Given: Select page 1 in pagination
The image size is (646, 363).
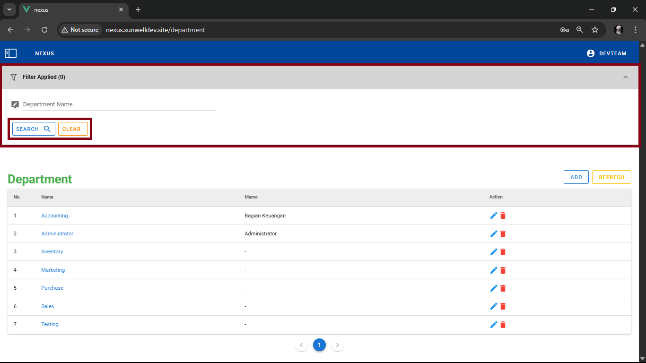Looking at the screenshot, I should tap(319, 345).
